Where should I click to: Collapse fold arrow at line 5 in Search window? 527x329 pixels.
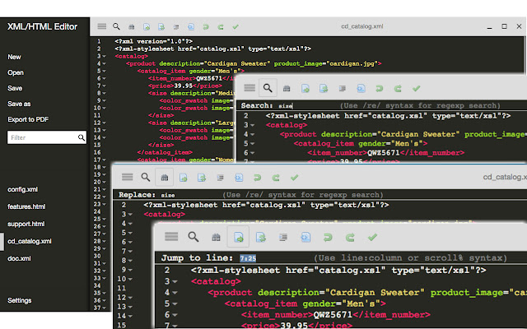(x=253, y=144)
